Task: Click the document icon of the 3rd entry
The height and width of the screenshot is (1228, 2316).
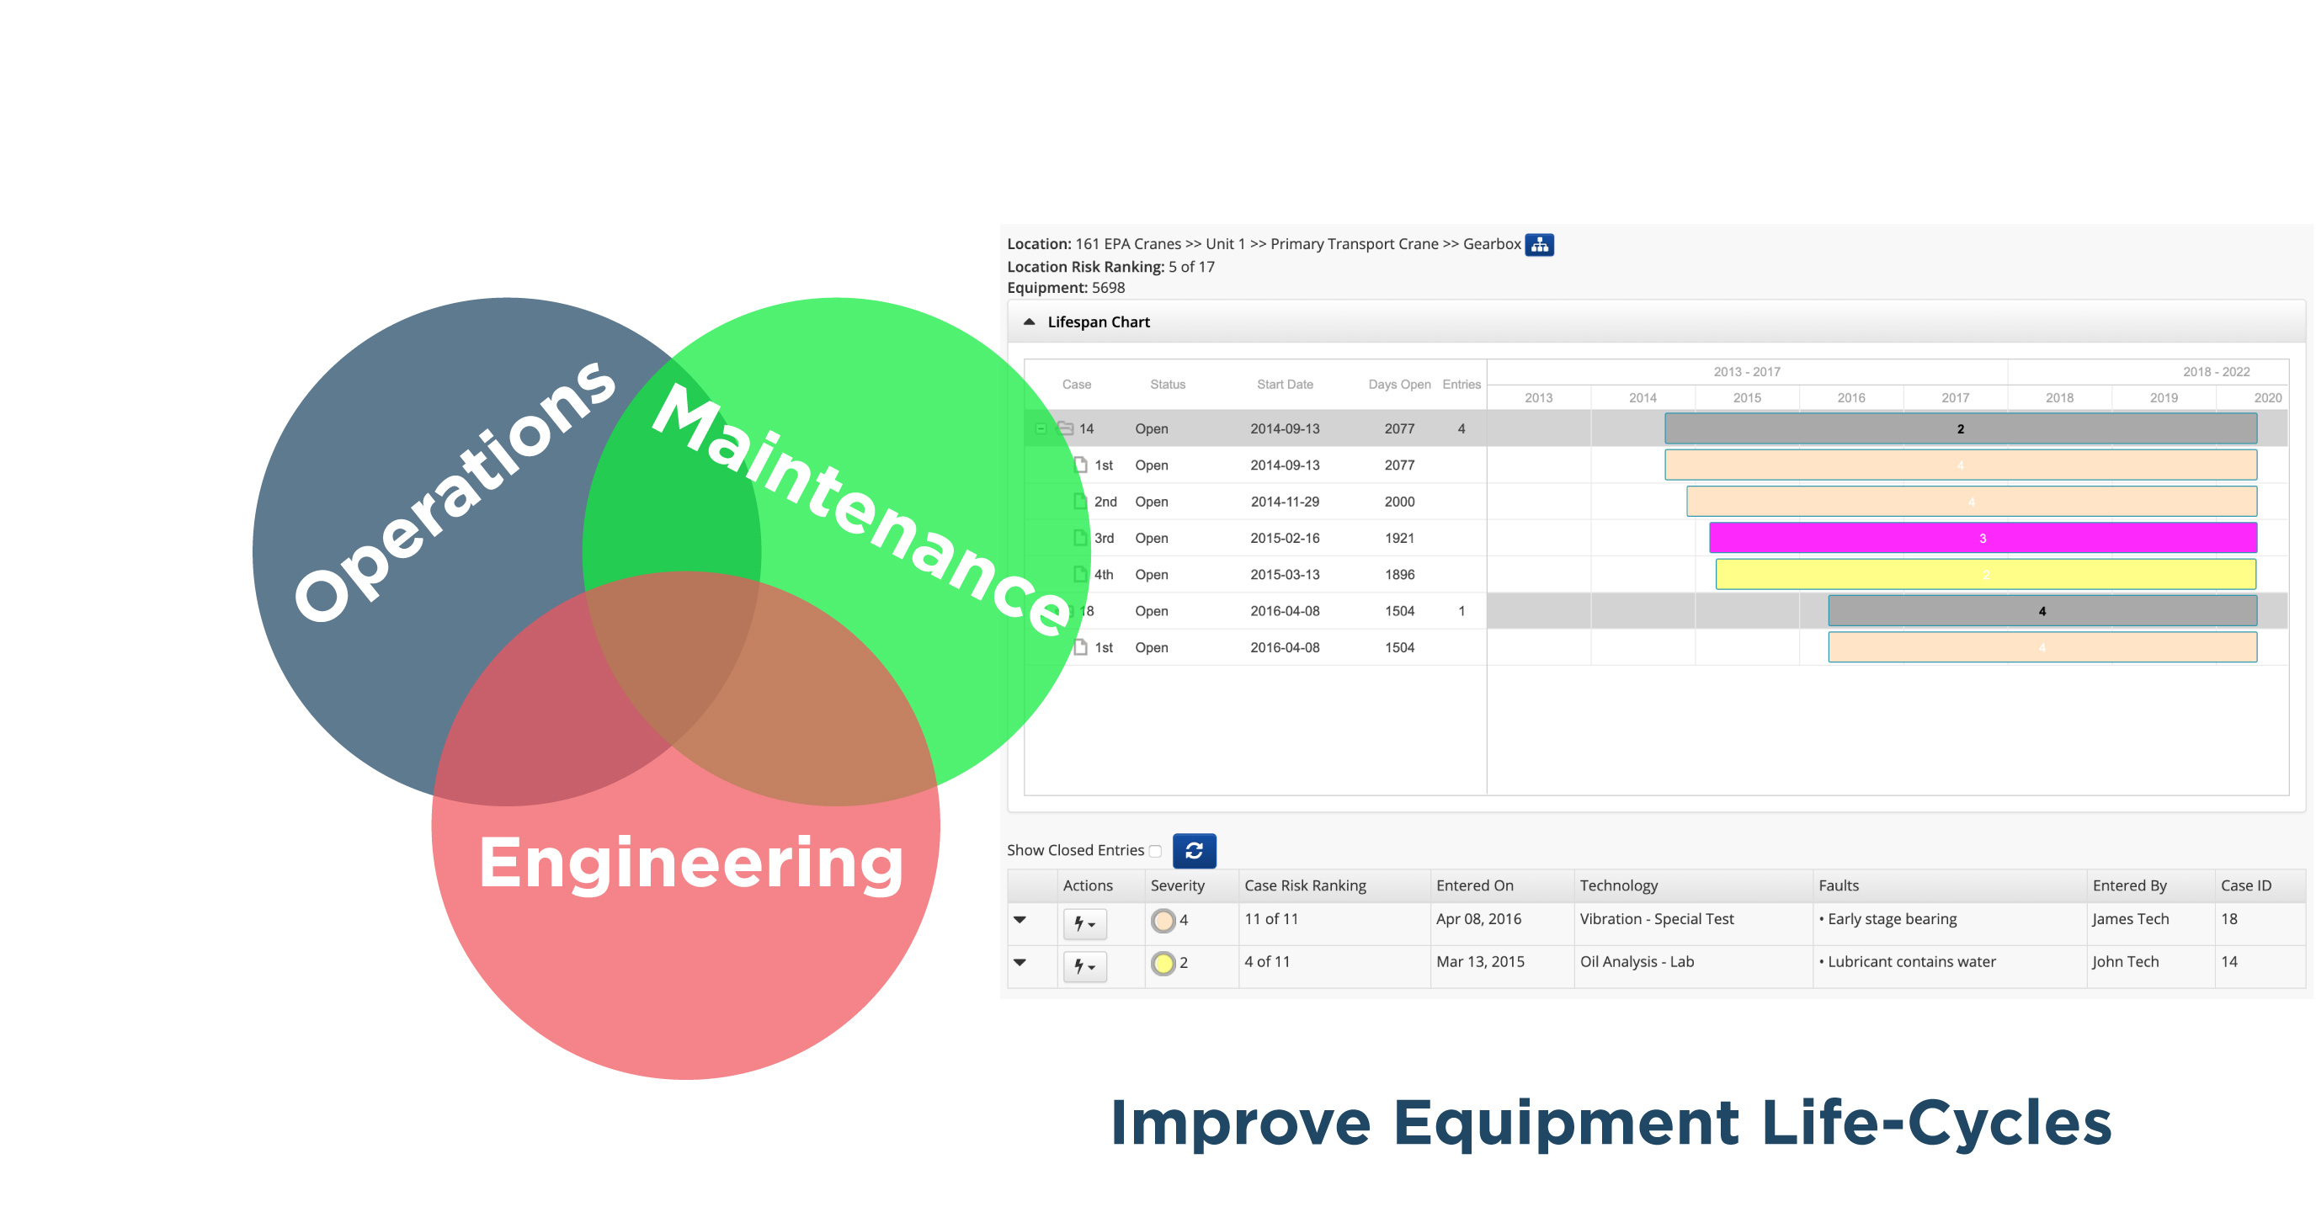Action: coord(1081,538)
